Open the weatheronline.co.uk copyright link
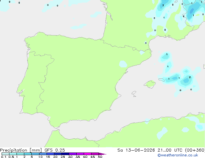 178,155
